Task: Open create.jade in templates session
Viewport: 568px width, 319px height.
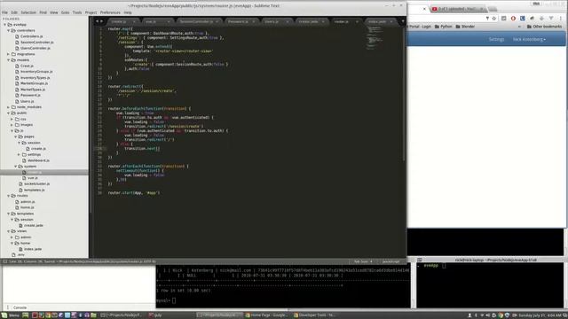Action: pyautogui.click(x=34, y=225)
